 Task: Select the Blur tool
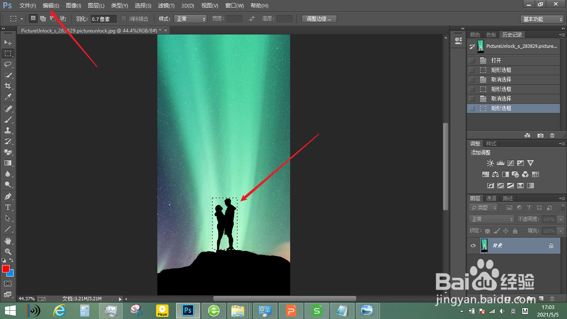click(x=8, y=174)
